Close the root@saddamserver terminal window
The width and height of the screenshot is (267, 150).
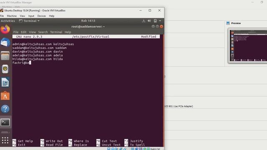point(161,27)
